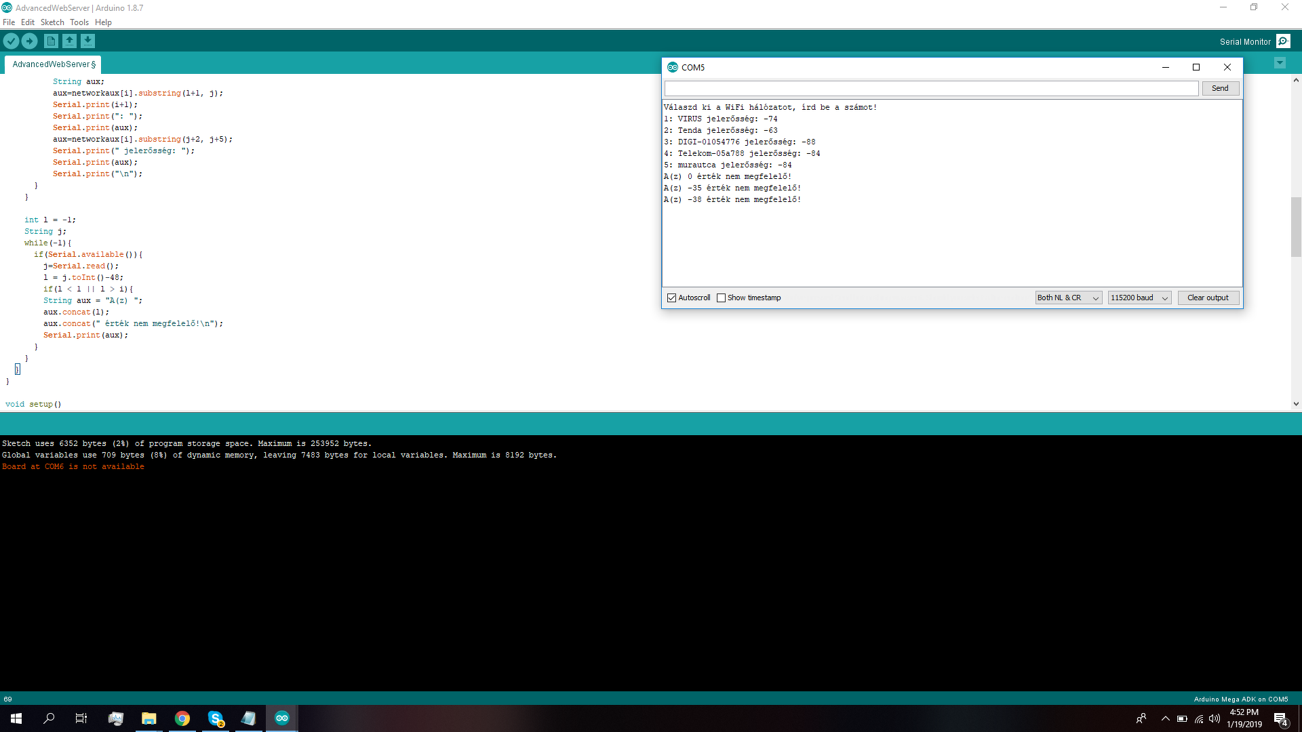
Task: Open the Tools menu
Action: click(79, 22)
